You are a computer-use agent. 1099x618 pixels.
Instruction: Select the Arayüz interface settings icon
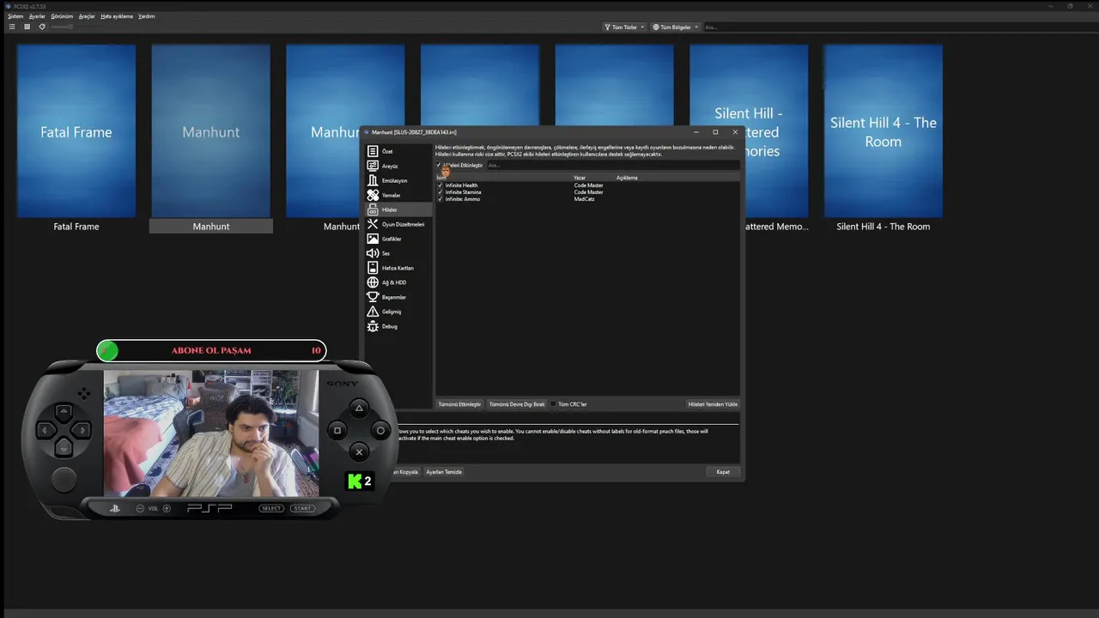pyautogui.click(x=373, y=166)
